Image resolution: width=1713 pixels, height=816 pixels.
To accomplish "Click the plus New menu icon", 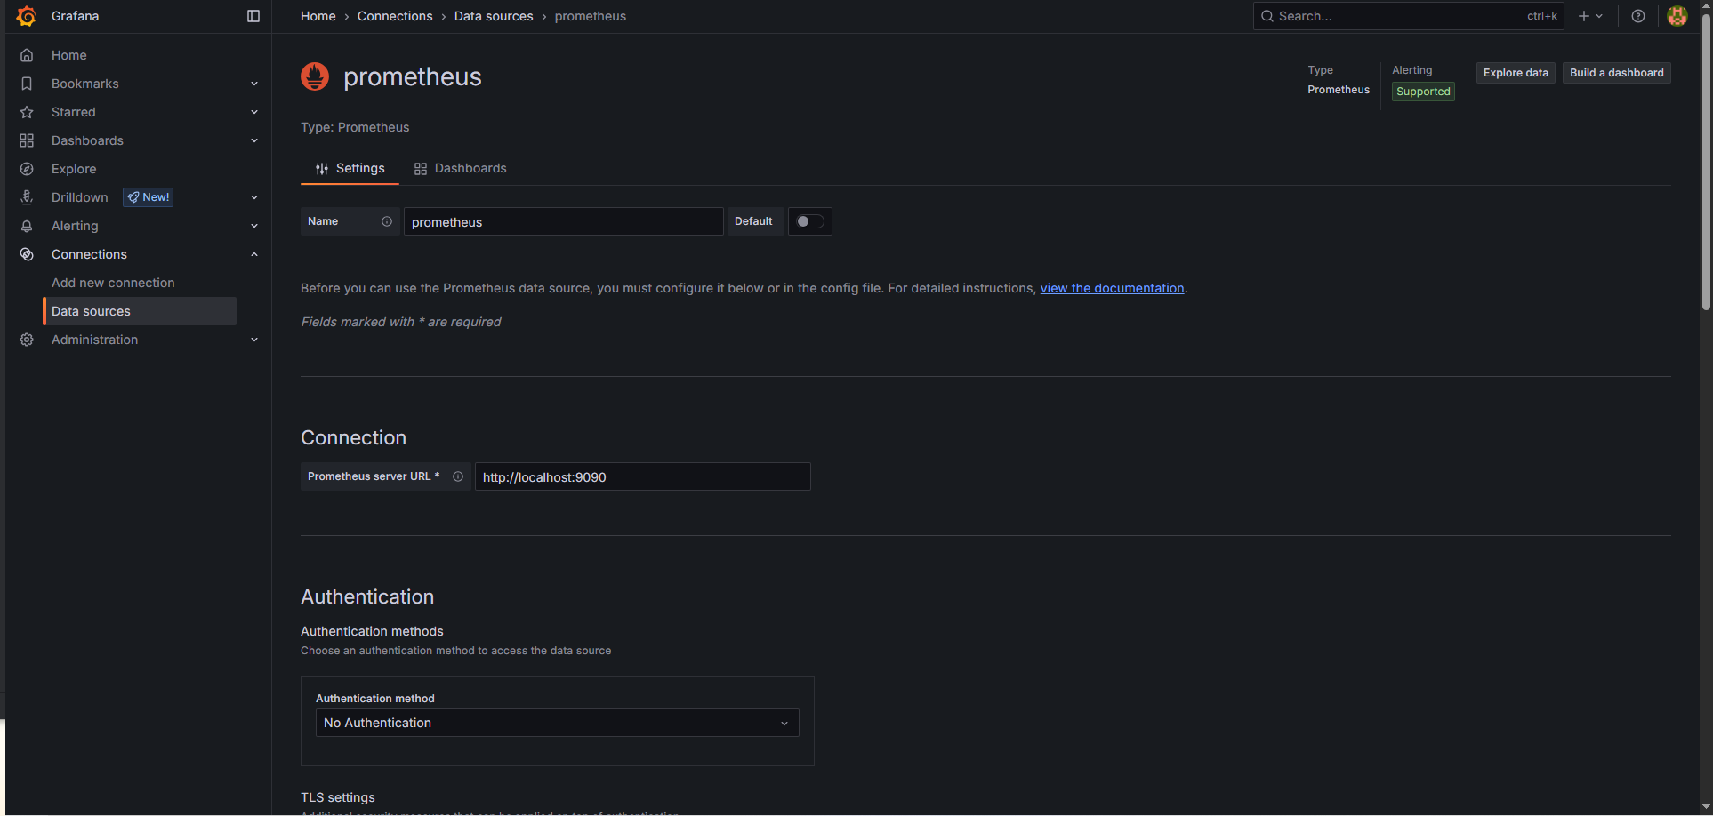I will click(1590, 16).
